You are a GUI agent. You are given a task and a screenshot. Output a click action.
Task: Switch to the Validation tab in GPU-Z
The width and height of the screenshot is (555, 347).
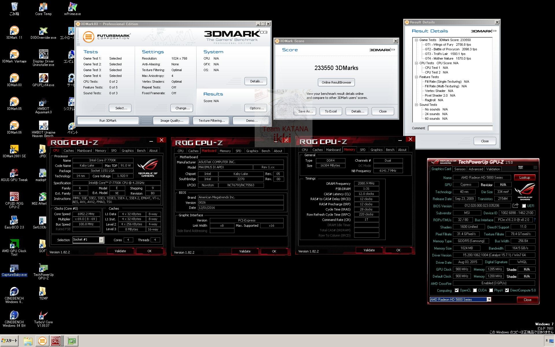pyautogui.click(x=493, y=169)
